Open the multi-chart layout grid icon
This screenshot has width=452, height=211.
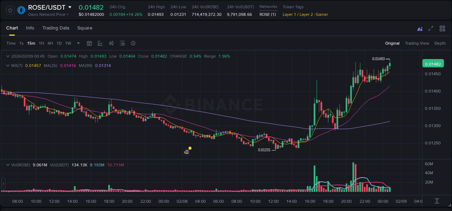442,28
